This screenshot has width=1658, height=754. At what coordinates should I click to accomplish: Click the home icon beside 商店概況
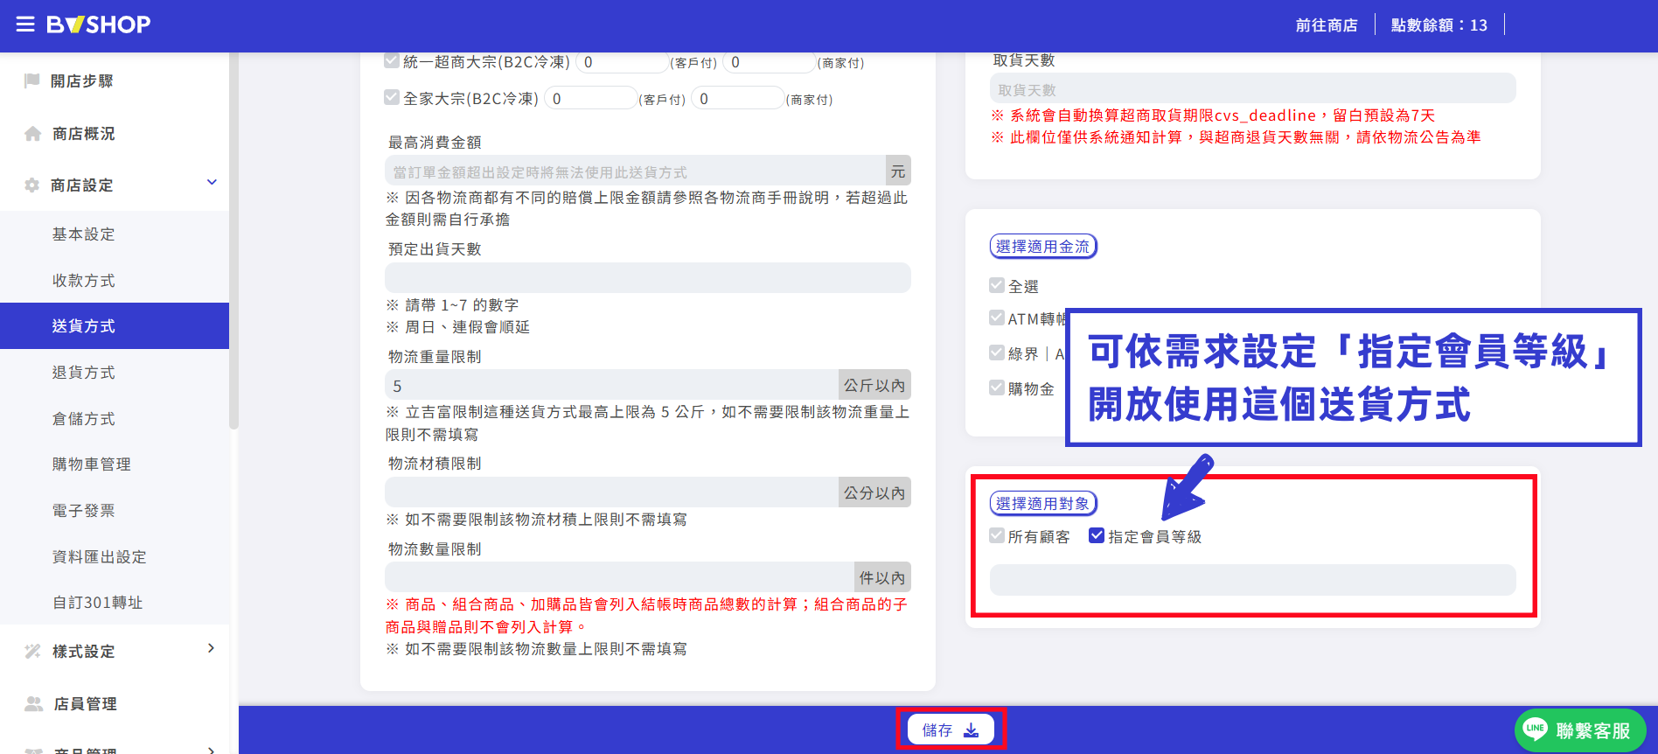tap(32, 134)
